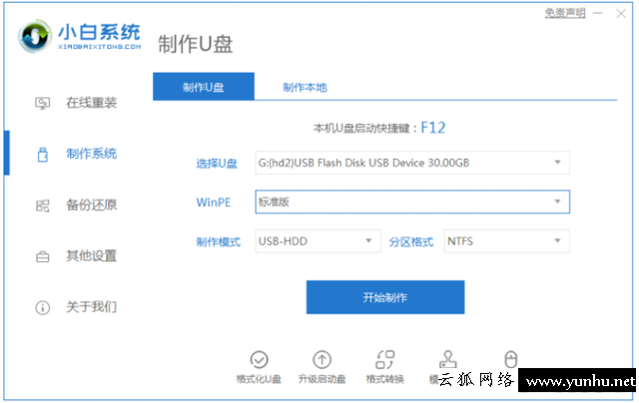Click the stamp-shaped simulation icon

point(448,359)
